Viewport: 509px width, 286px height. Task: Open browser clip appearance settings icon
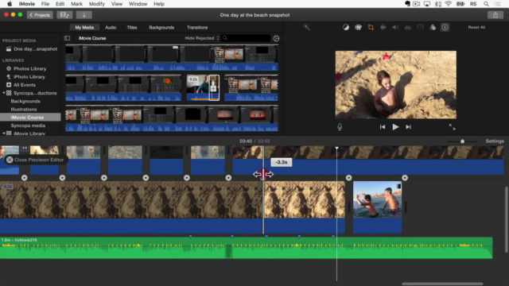point(276,38)
